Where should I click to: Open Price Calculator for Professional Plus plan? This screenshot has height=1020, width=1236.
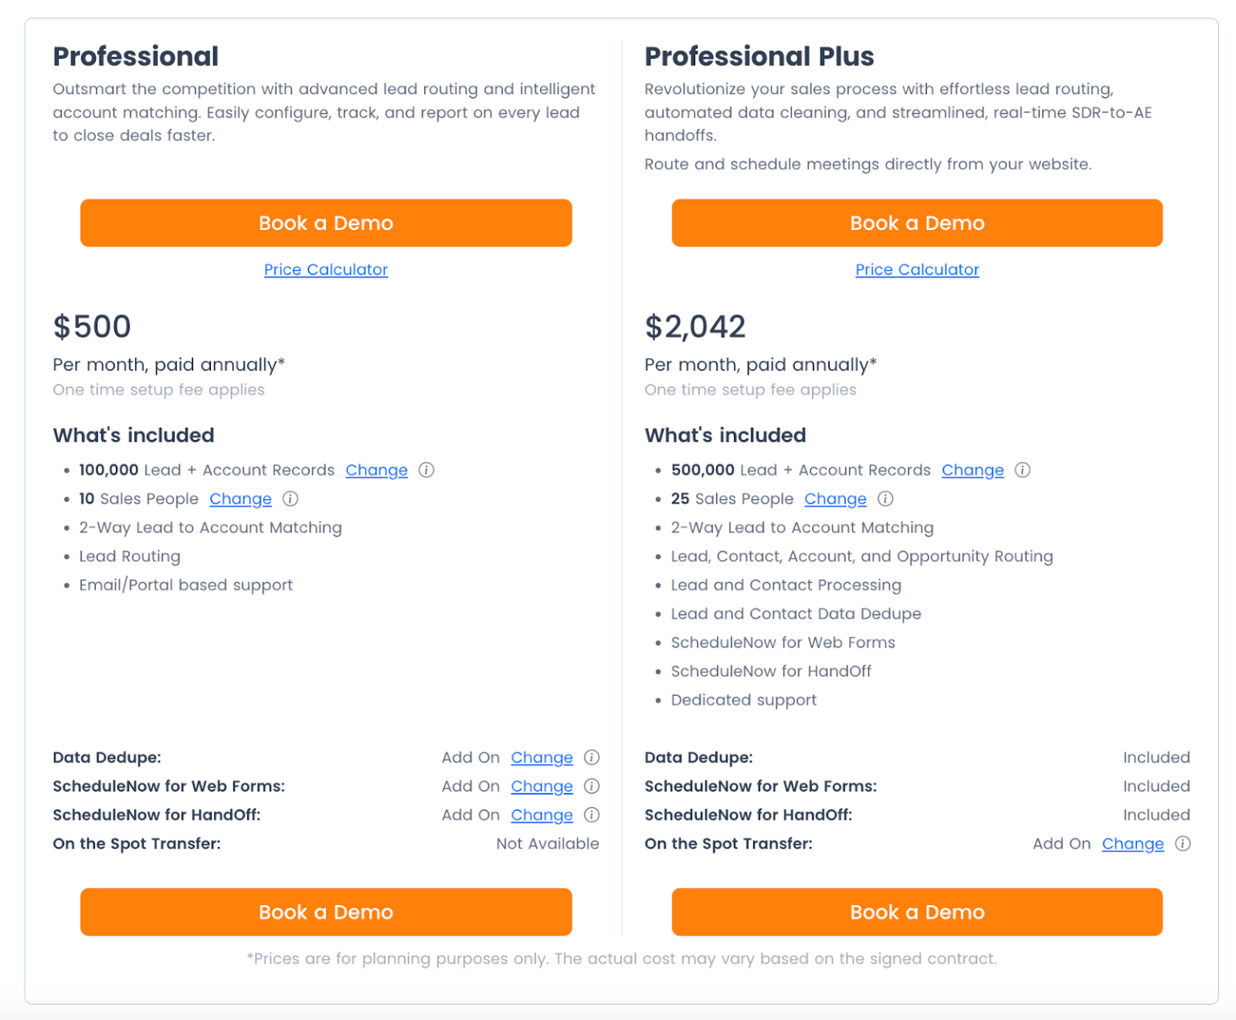point(917,269)
